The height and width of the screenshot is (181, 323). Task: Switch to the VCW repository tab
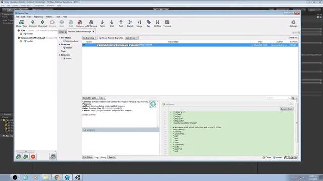tap(61, 32)
